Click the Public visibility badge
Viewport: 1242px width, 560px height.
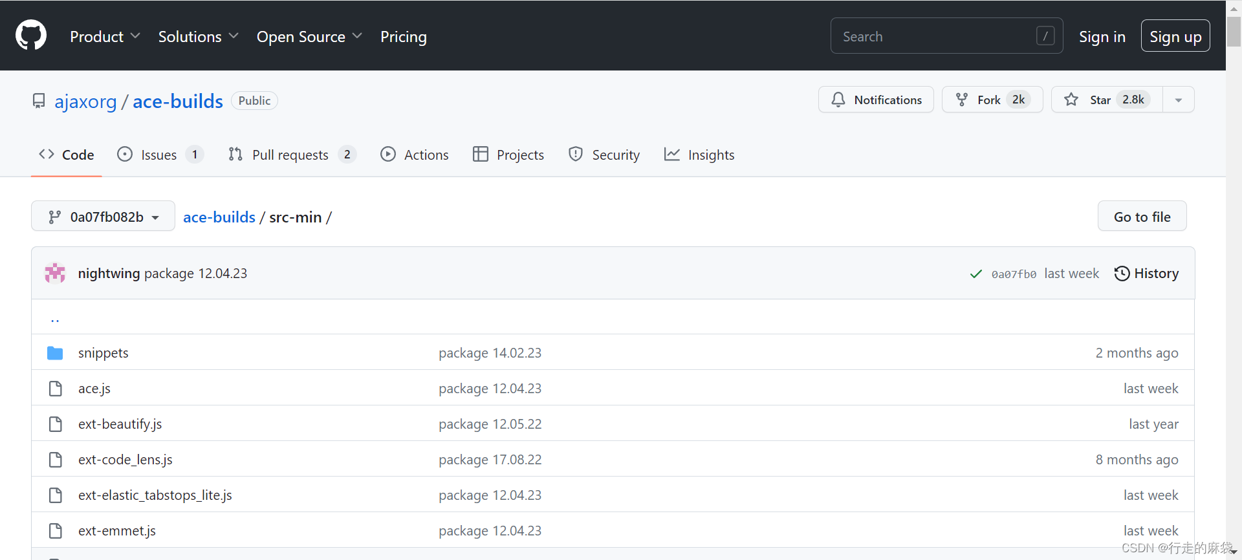pyautogui.click(x=254, y=101)
